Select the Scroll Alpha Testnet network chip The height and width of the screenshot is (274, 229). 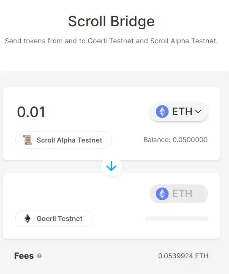[63, 140]
